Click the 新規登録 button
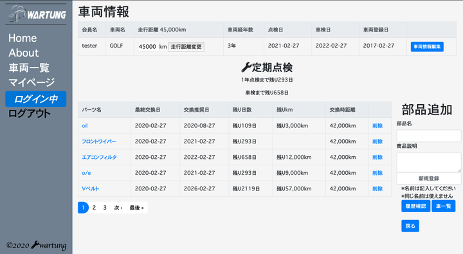This screenshot has height=254, width=463. click(429, 178)
